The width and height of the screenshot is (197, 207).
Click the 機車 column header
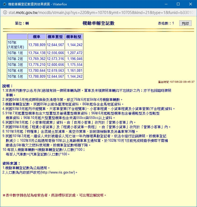click(37, 37)
